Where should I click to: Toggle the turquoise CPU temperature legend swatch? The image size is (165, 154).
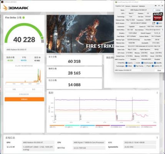coord(72,126)
